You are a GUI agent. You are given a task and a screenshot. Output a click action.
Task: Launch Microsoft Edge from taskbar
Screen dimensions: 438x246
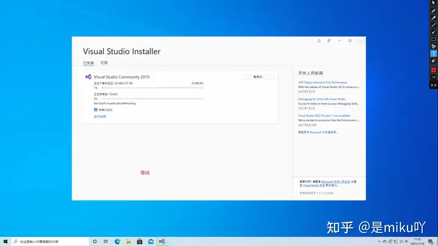pyautogui.click(x=117, y=241)
